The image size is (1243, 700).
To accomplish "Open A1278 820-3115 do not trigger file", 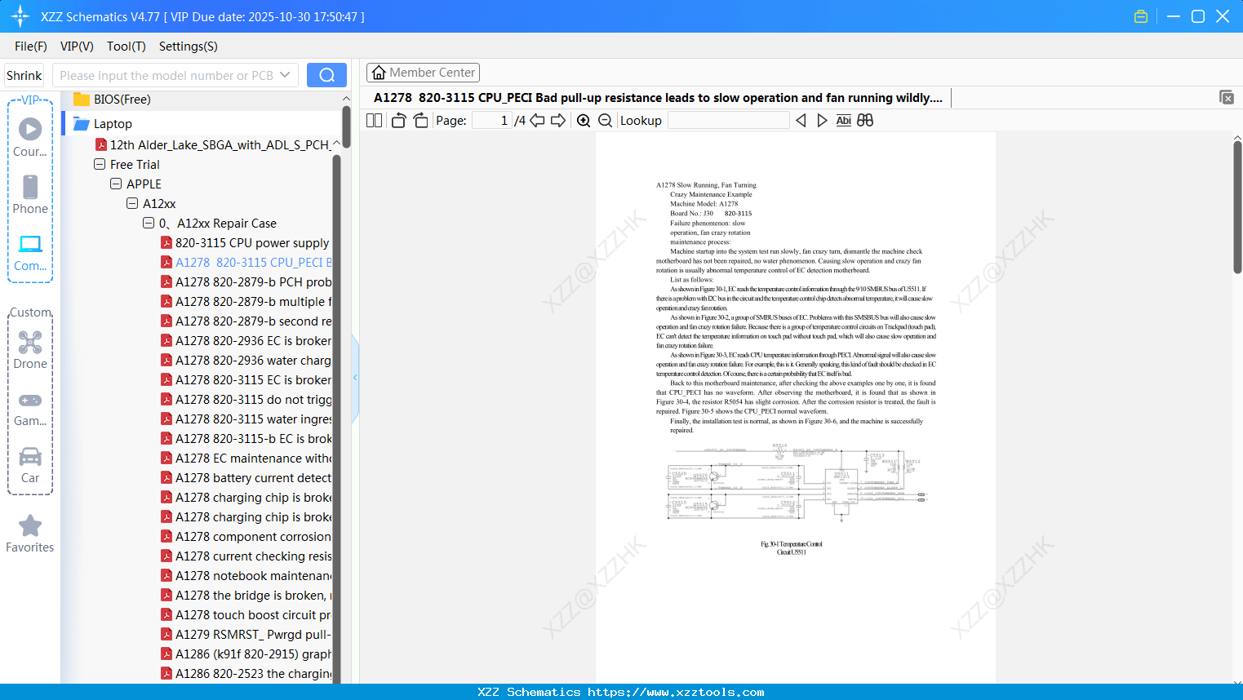I will (x=246, y=399).
